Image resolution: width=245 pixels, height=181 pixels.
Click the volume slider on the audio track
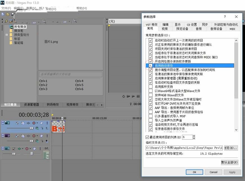pyautogui.click(x=14, y=154)
